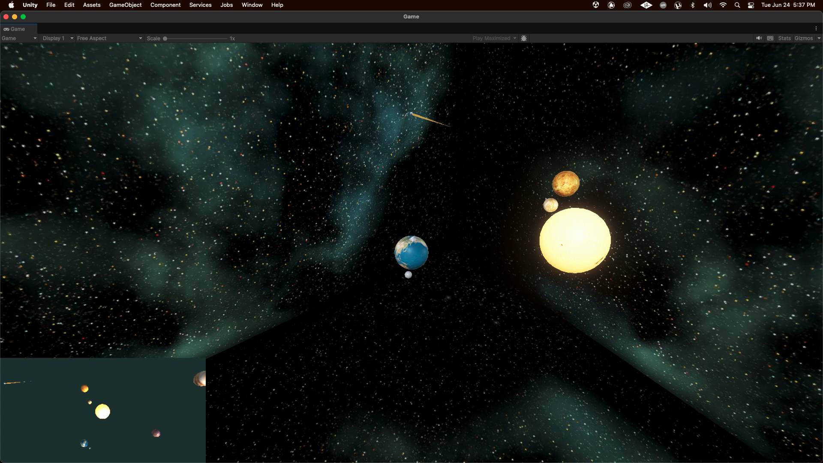Screen dimensions: 823x463
Task: Click the uTorrent menu bar icon
Action: tap(678, 5)
